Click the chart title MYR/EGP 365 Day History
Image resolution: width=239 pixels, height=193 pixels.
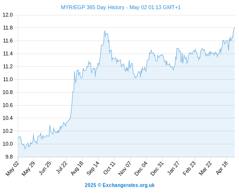[93, 7]
